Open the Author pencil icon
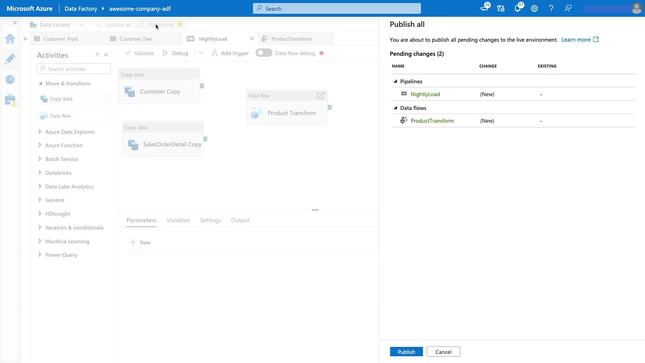This screenshot has height=363, width=645. pos(10,59)
